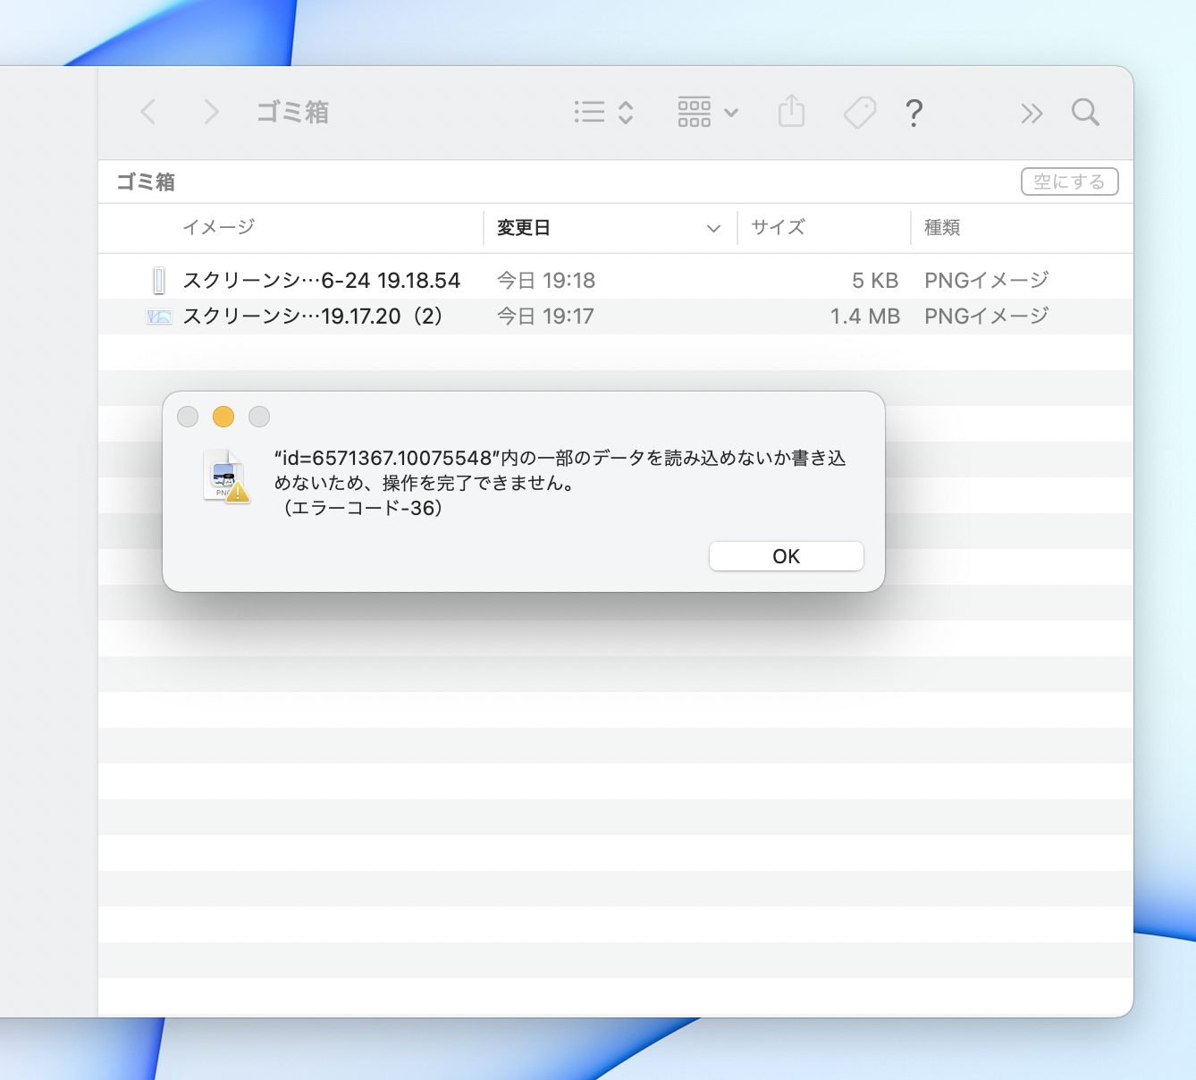Expand the toolbar overflow chevrons
1196x1080 pixels.
pyautogui.click(x=1032, y=113)
